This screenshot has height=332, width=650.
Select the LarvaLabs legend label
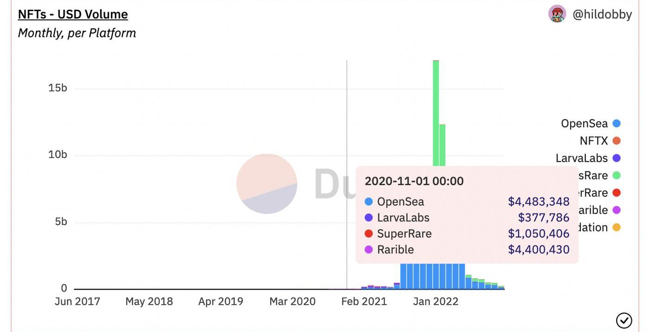(x=582, y=158)
